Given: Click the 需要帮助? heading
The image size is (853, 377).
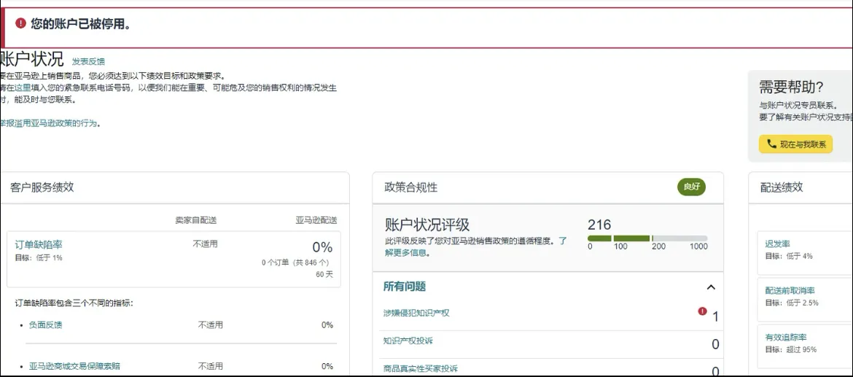Looking at the screenshot, I should (x=791, y=87).
